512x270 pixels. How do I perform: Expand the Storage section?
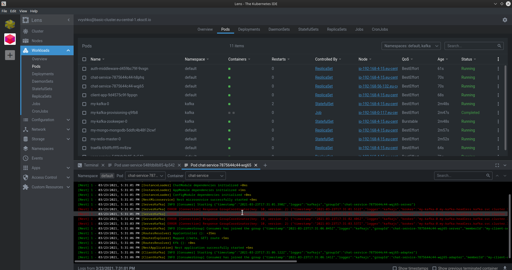click(x=68, y=139)
